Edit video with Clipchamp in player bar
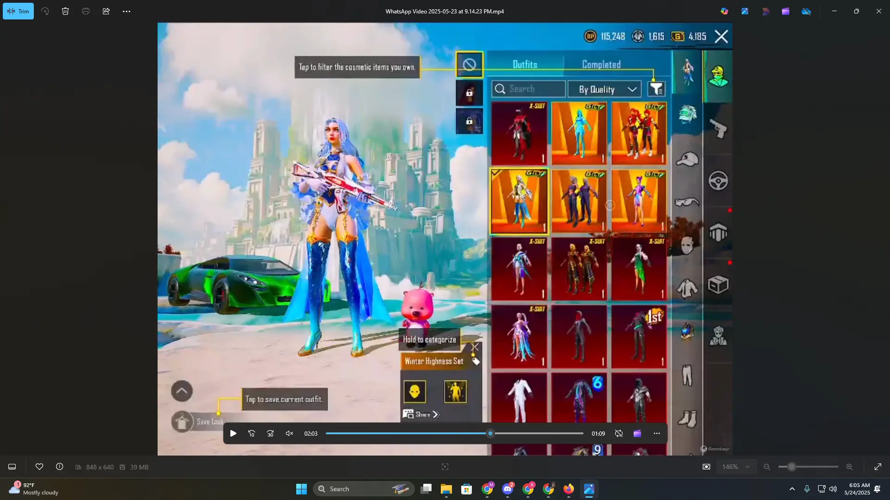This screenshot has height=500, width=890. [x=637, y=433]
